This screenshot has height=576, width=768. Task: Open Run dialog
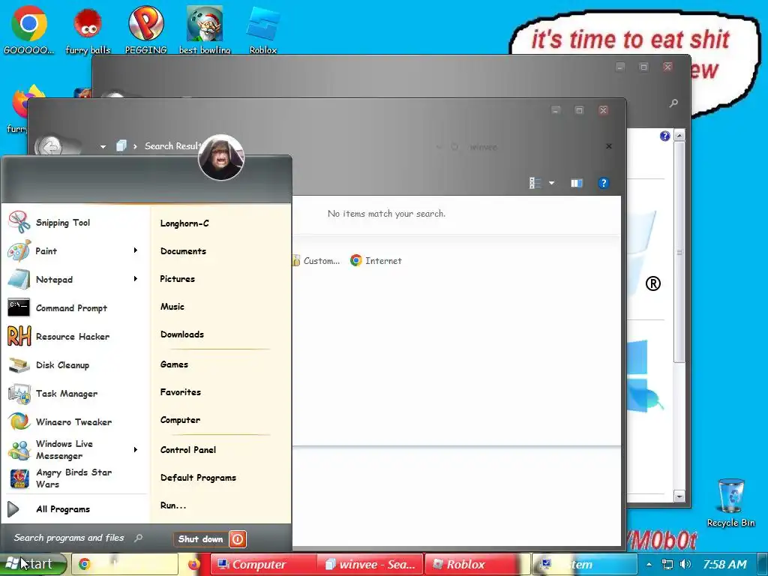pyautogui.click(x=173, y=505)
